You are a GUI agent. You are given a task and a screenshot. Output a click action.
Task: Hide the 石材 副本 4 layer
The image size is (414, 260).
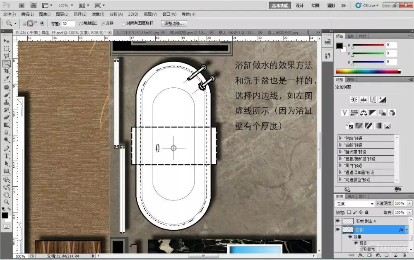click(x=337, y=221)
